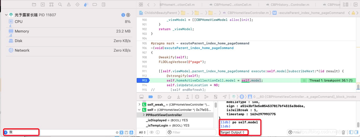
Task: Open the Find navigator magnifier
Action: coord(60,5)
